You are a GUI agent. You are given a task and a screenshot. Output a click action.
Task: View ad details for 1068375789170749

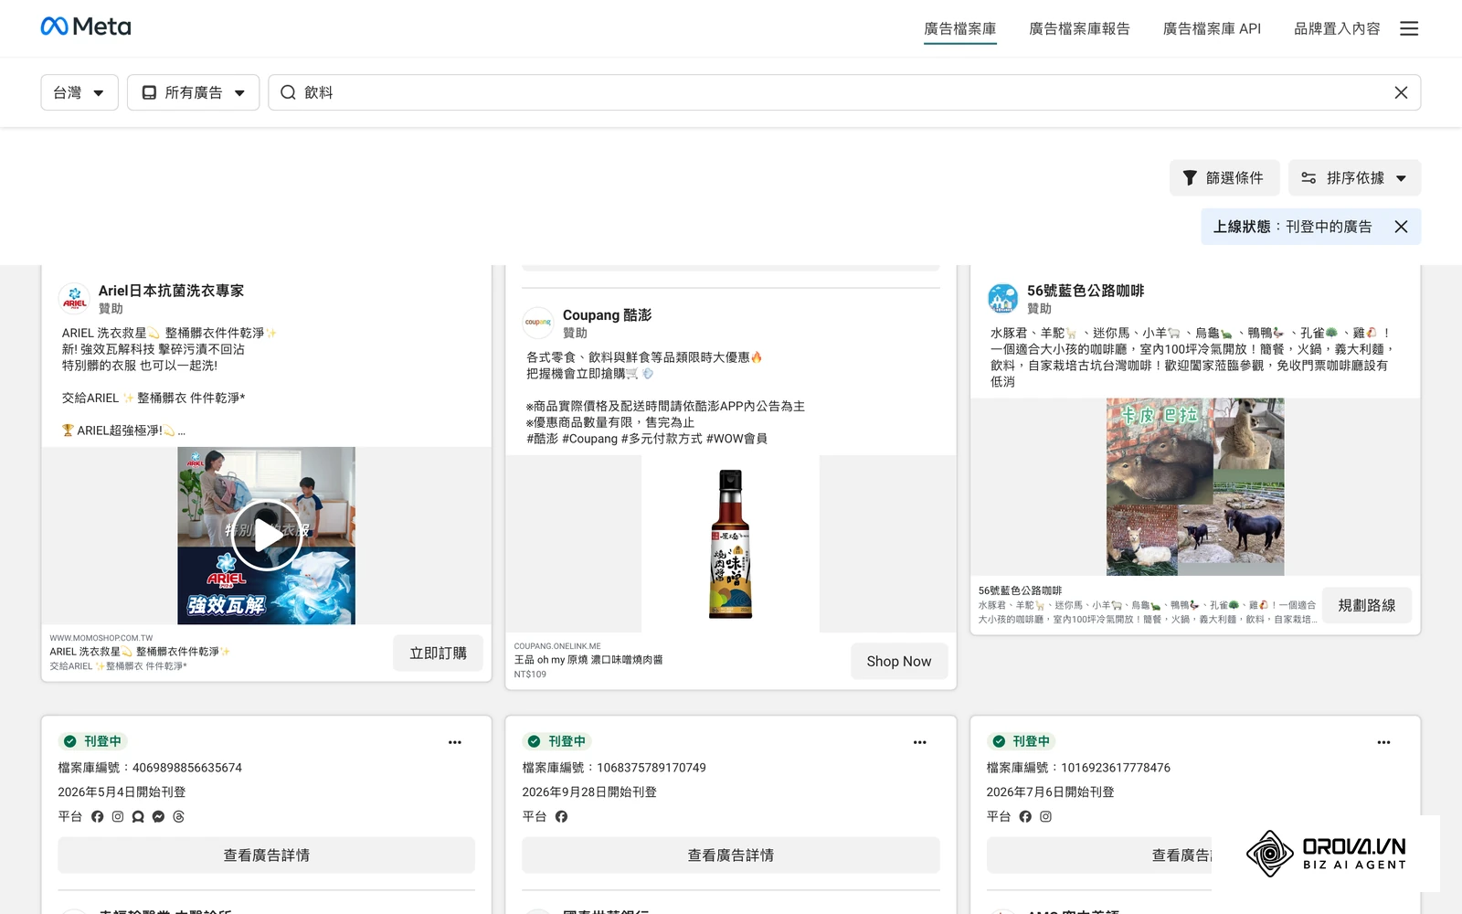[730, 856]
